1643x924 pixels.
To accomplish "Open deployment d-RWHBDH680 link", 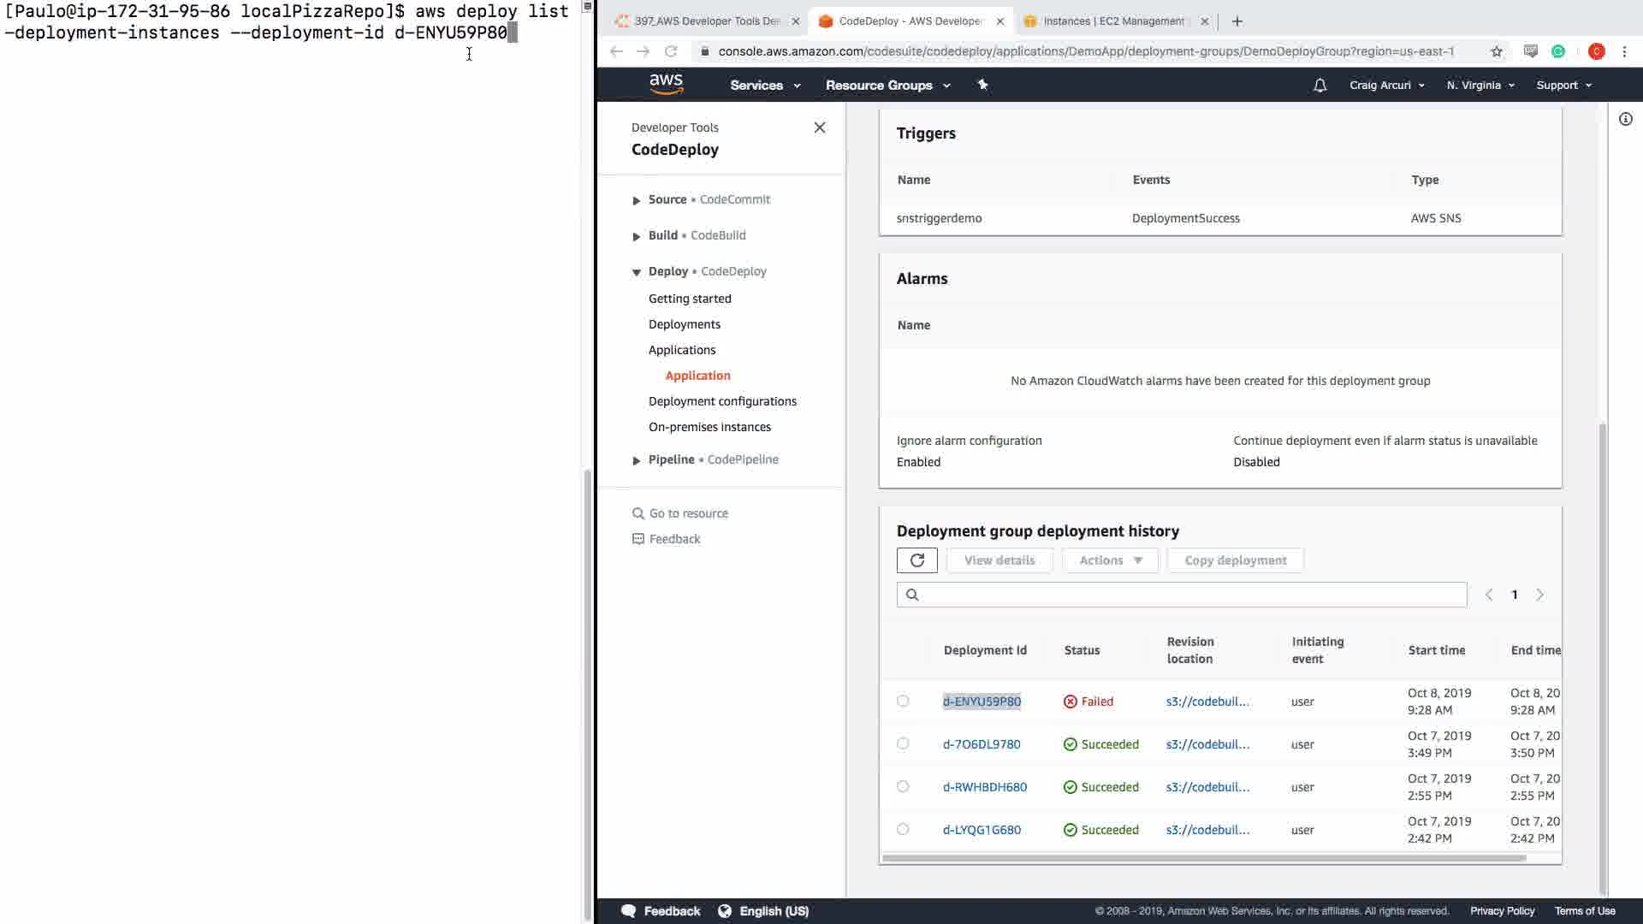I will coord(984,787).
